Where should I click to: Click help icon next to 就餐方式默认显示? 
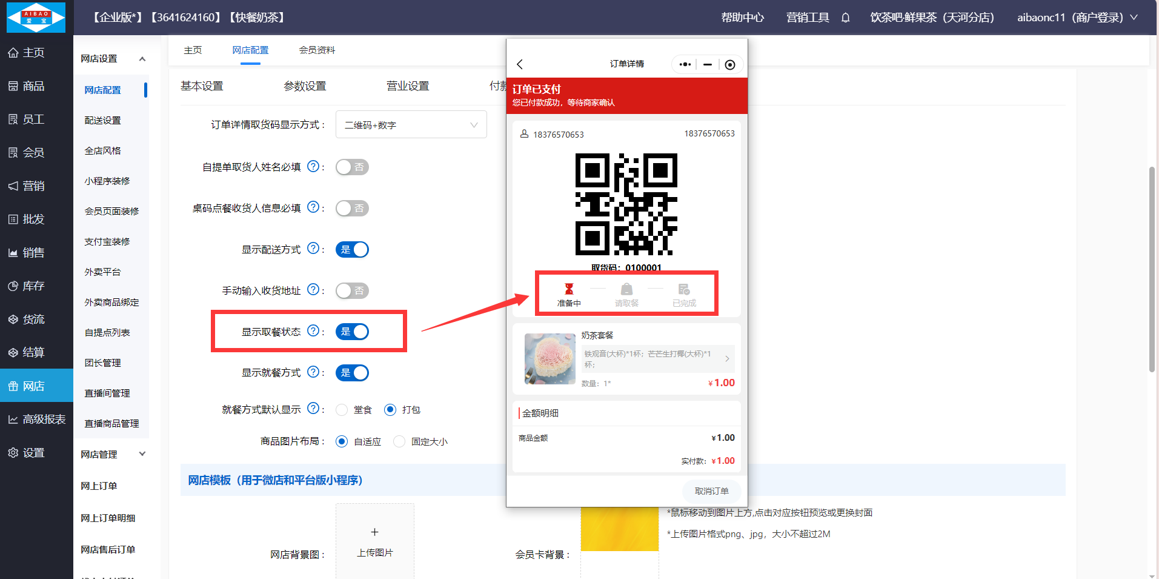[x=313, y=409]
